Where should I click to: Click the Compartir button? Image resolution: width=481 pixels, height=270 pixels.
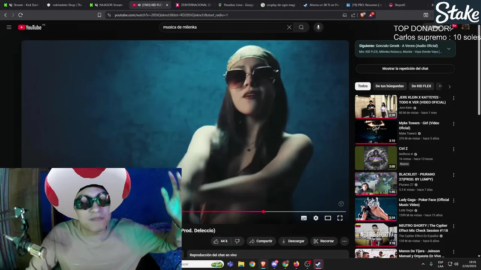pos(261,241)
